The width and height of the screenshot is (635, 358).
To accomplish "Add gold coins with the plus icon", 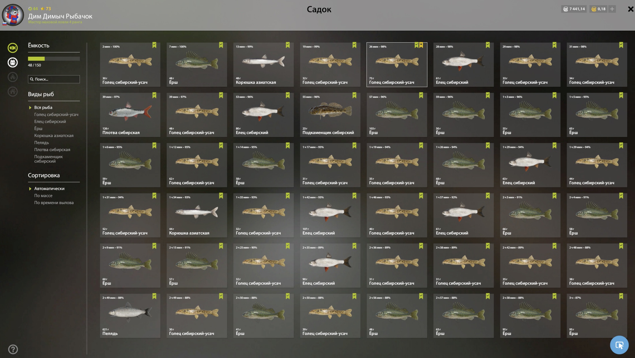I will [612, 9].
